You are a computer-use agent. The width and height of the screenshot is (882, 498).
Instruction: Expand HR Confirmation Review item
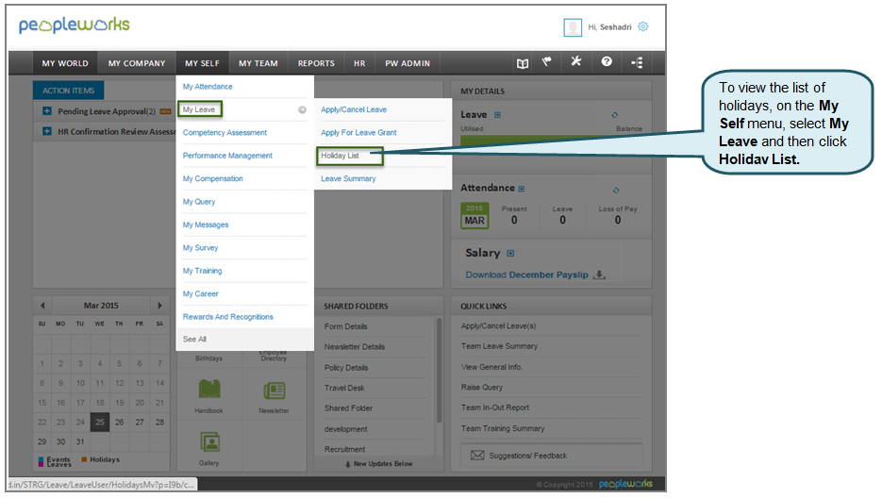point(47,131)
